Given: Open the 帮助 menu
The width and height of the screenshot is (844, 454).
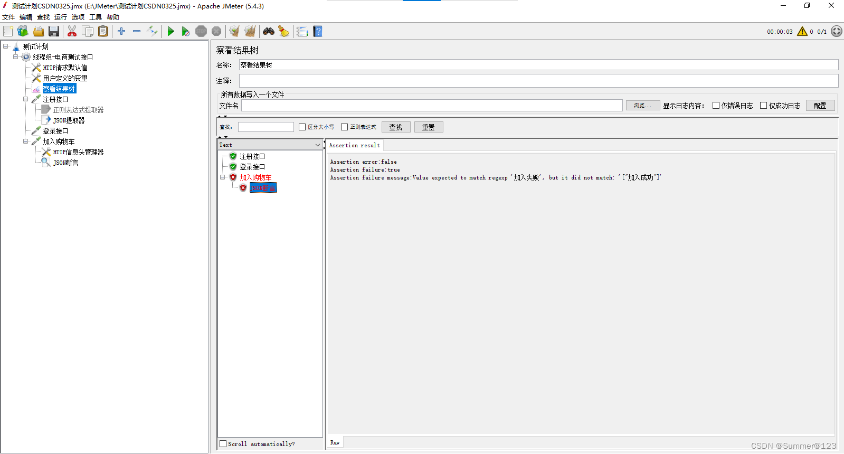Looking at the screenshot, I should (113, 17).
